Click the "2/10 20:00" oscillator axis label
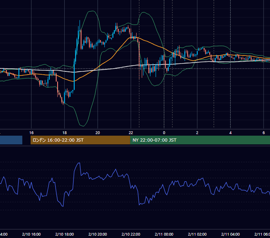The image size is (270, 238). (x=98, y=234)
